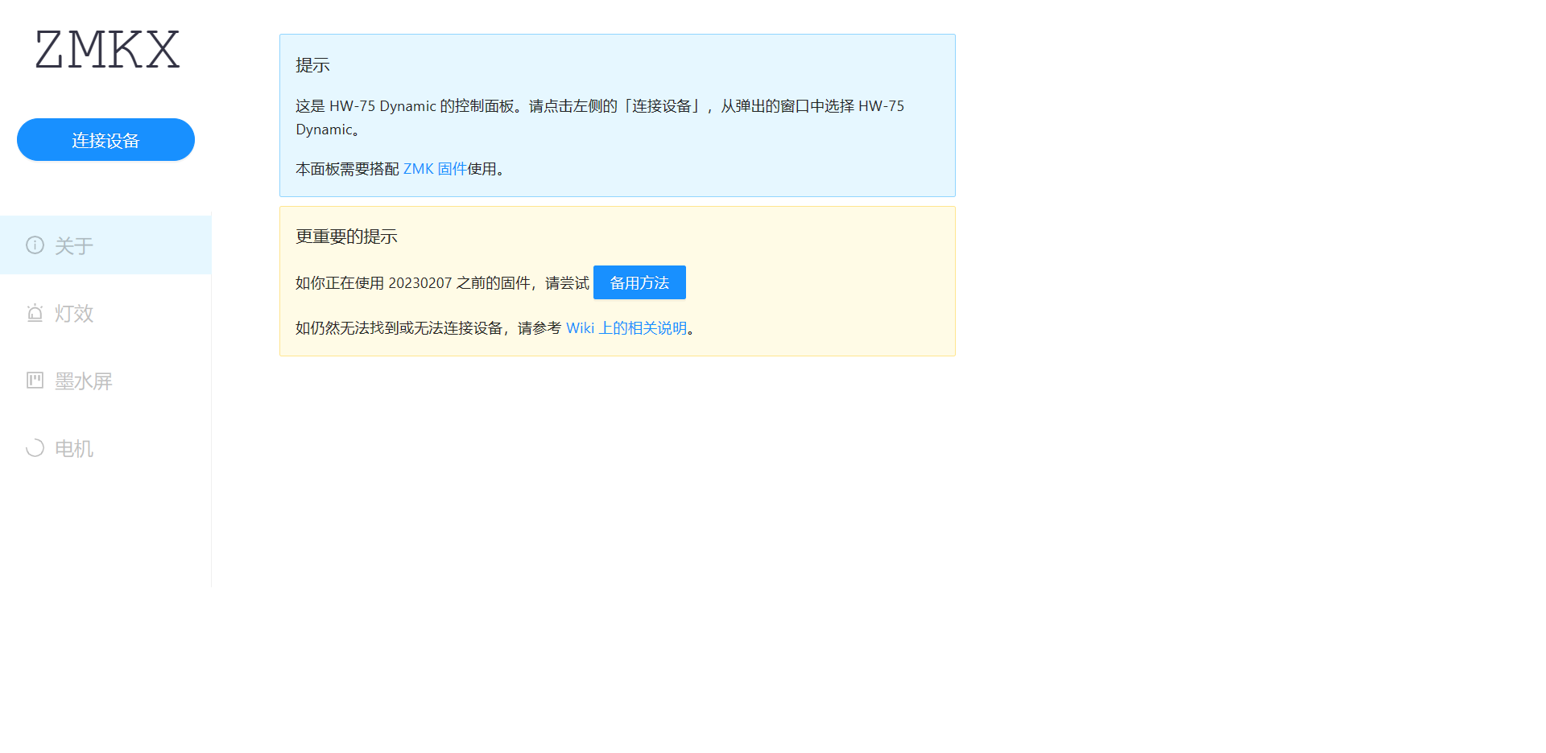Viewport: 1546px width, 753px height.
Task: Open the 电机 motor menu item
Action: tap(105, 448)
